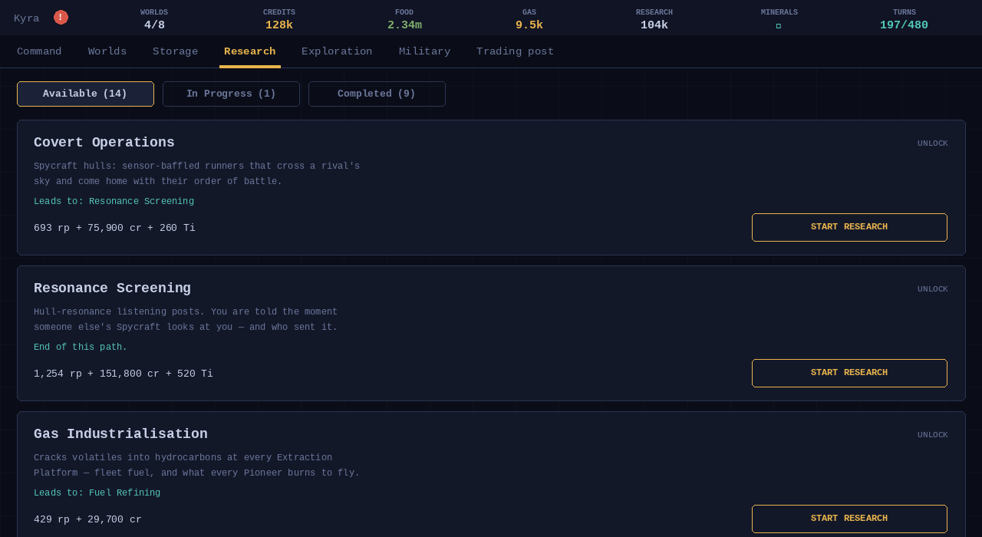This screenshot has width=982, height=537.
Task: Open the Military tab
Action: 424,51
